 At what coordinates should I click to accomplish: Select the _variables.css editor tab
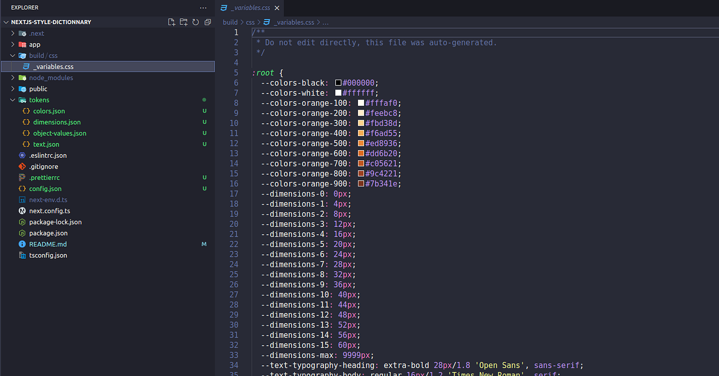249,8
